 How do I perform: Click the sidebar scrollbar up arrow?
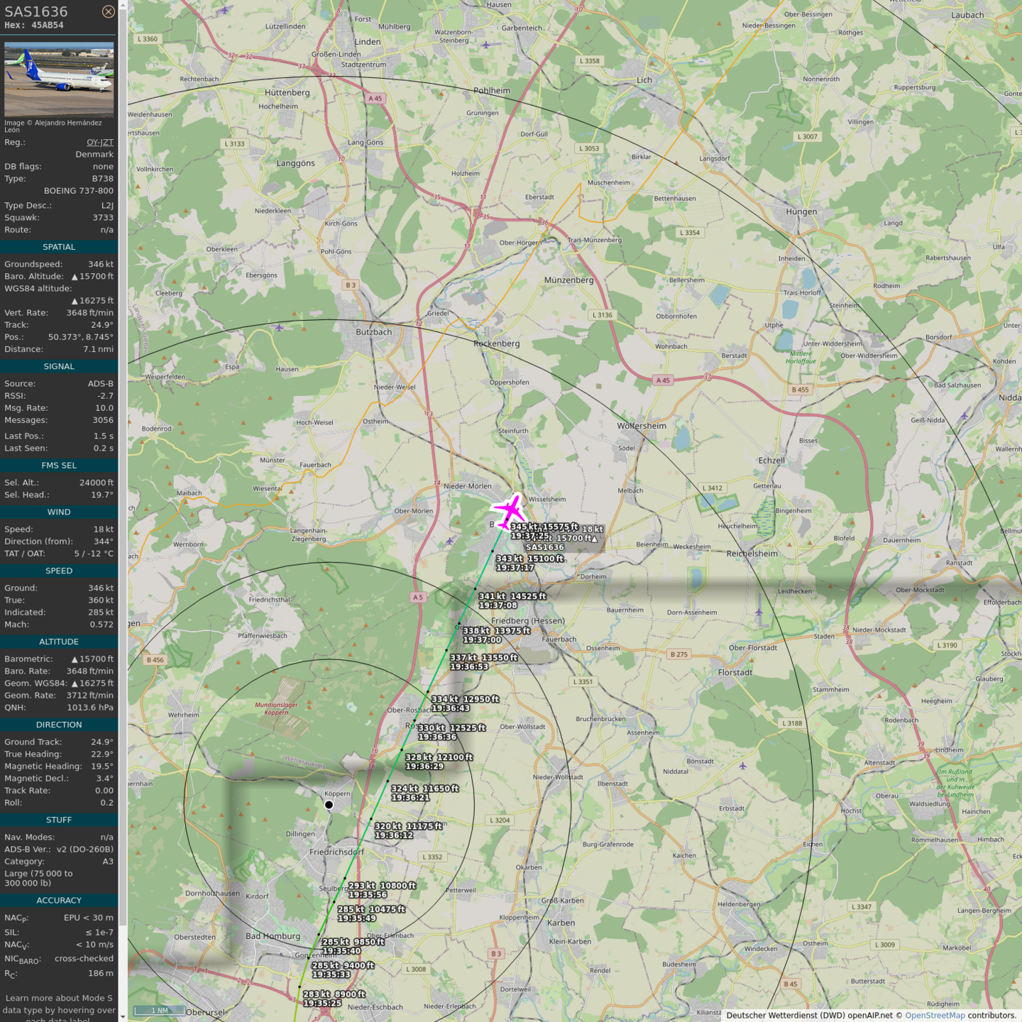coord(123,5)
